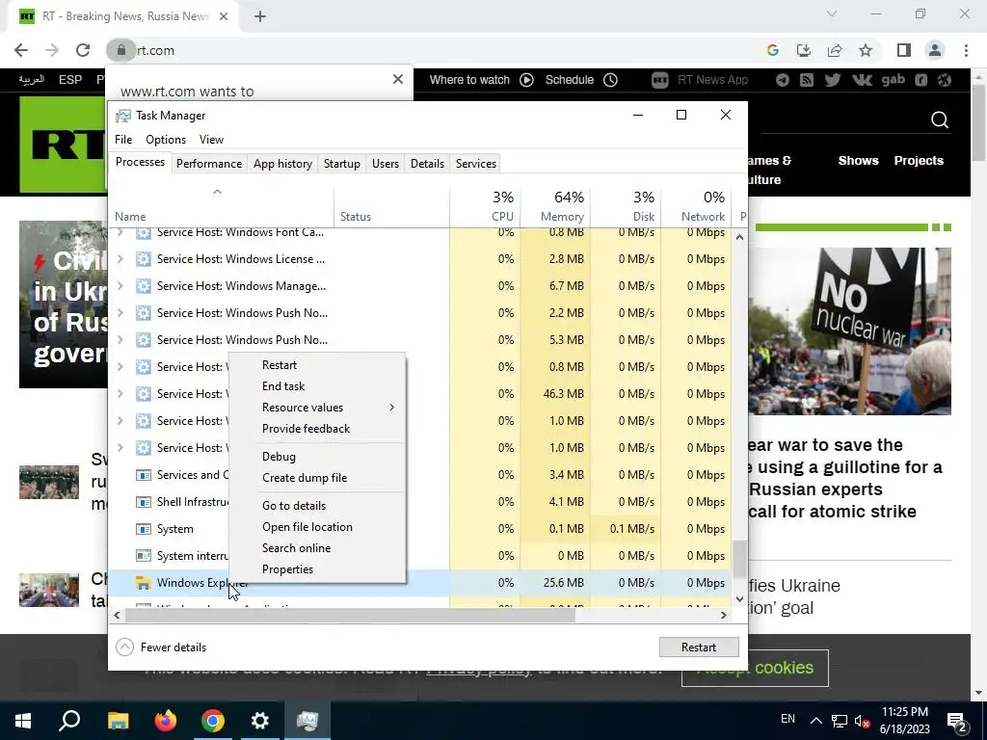Open Chrome's three-dot menu
The width and height of the screenshot is (987, 740).
point(966,50)
